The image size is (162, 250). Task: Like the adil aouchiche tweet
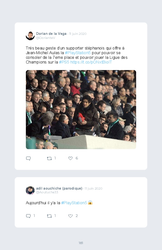[70, 216]
